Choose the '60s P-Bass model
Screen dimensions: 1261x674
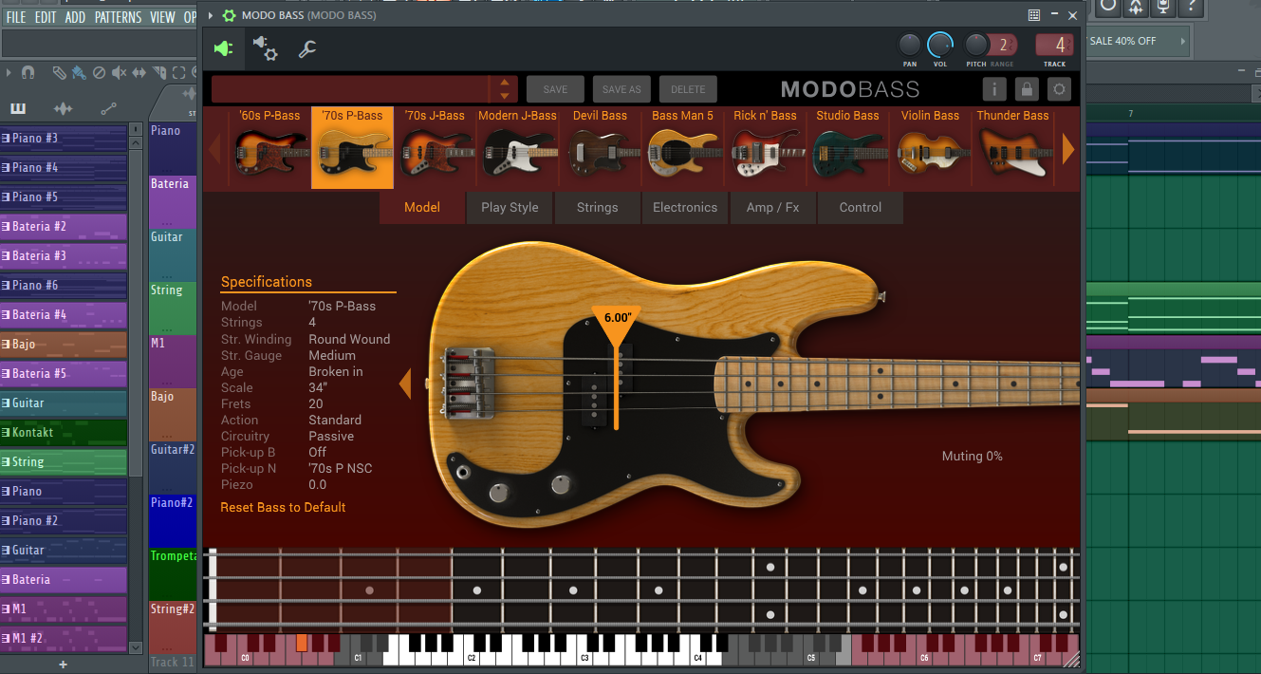point(269,147)
